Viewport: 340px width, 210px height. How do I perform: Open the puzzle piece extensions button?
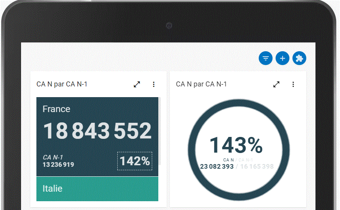click(x=299, y=59)
